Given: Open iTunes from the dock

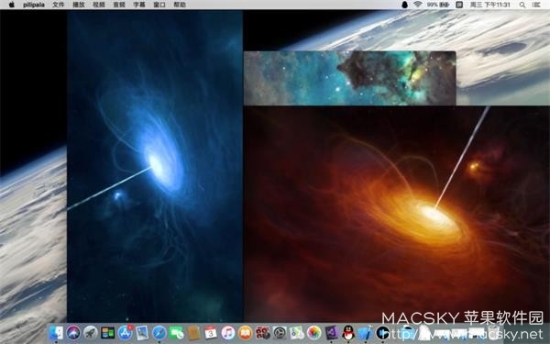Looking at the screenshot, I should click(x=228, y=332).
